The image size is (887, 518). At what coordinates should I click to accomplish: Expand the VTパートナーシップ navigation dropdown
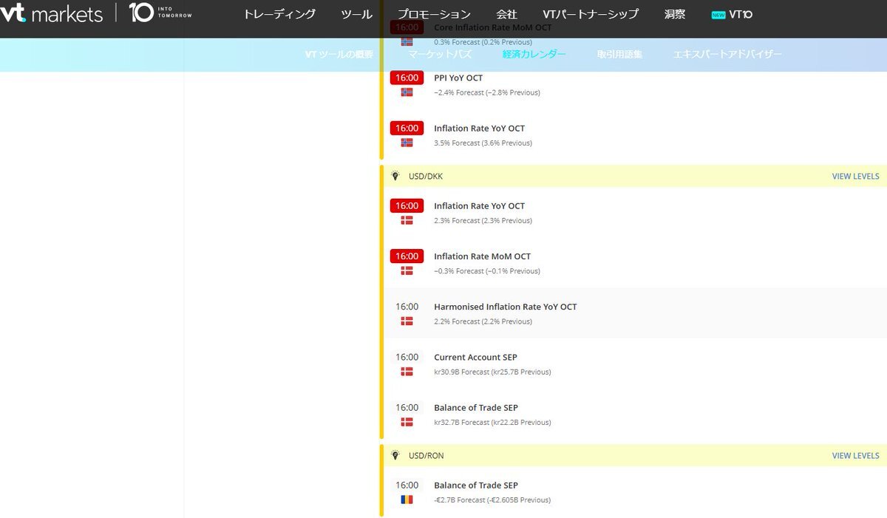[x=590, y=14]
